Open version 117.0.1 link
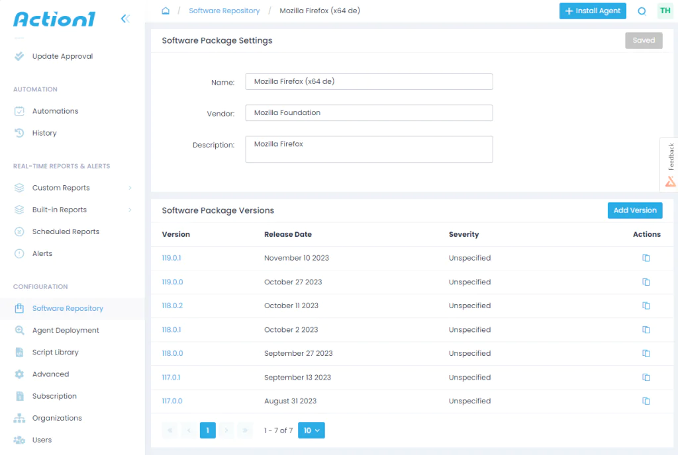Viewport: 678px width, 455px height. pos(171,378)
